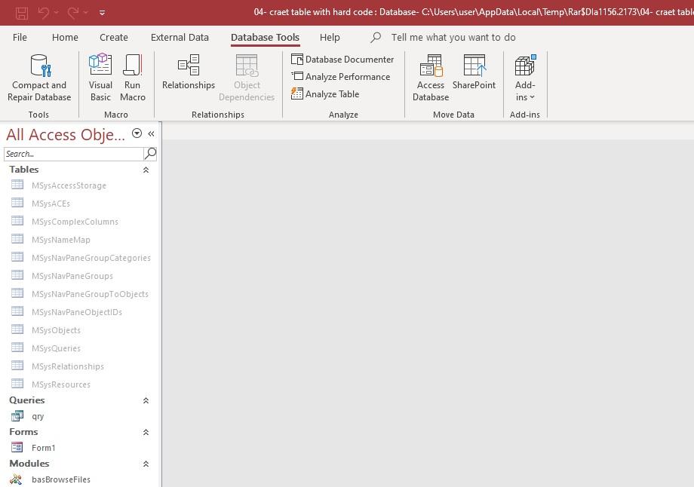Collapse the navigation pane with double chevron
694x487 pixels.
151,133
